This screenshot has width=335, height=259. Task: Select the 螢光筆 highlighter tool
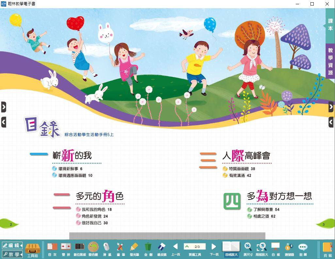[x=134, y=250]
